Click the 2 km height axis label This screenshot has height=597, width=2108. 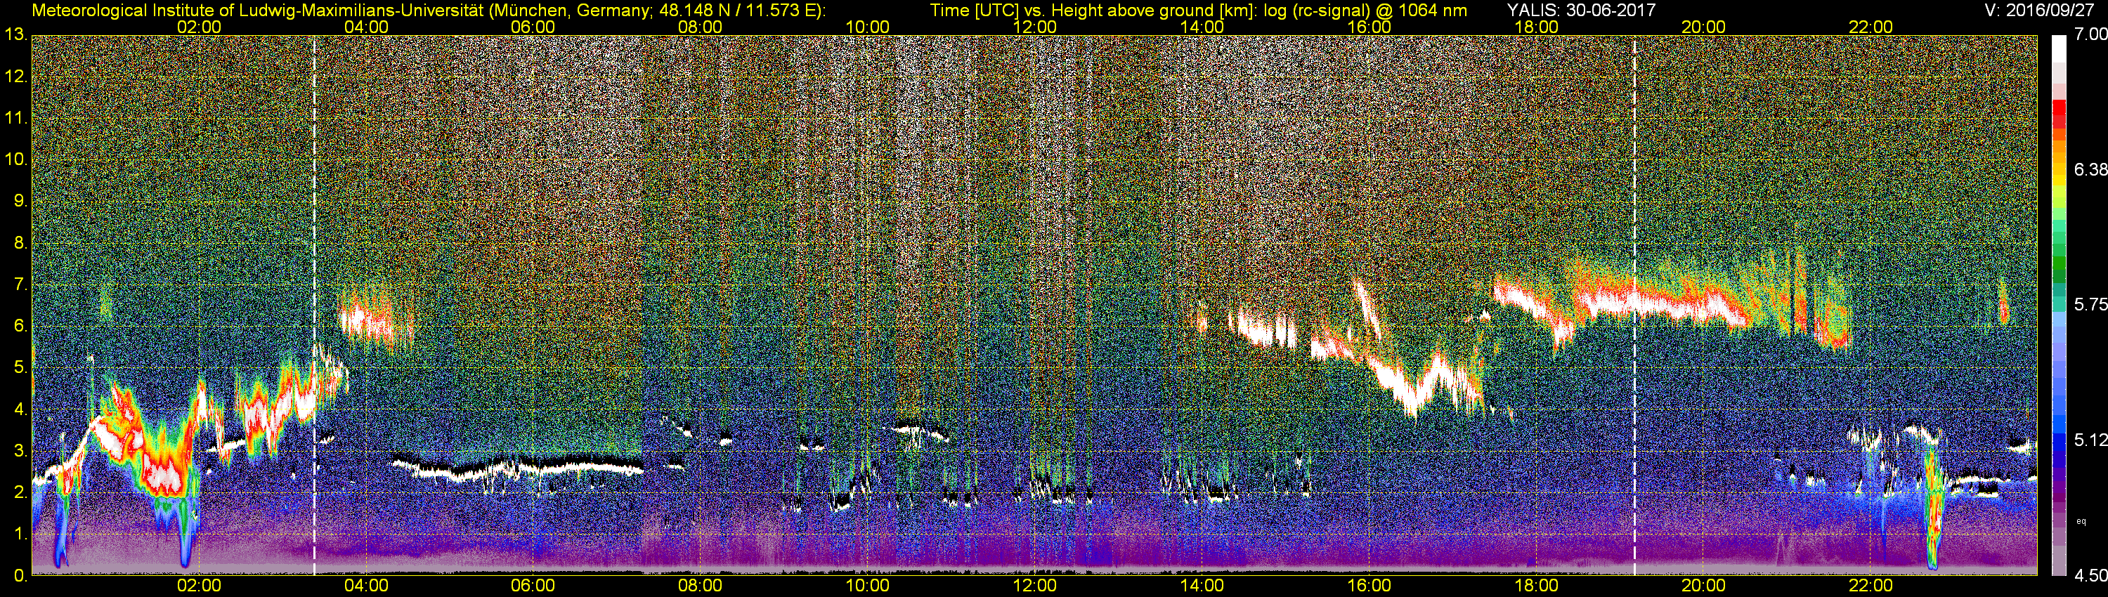pyautogui.click(x=20, y=492)
